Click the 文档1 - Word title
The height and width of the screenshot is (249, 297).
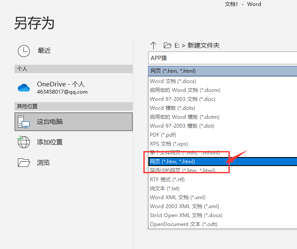243,4
